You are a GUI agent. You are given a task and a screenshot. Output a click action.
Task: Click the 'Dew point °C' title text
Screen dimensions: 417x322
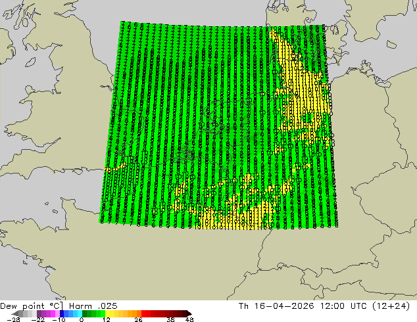click(x=32, y=306)
